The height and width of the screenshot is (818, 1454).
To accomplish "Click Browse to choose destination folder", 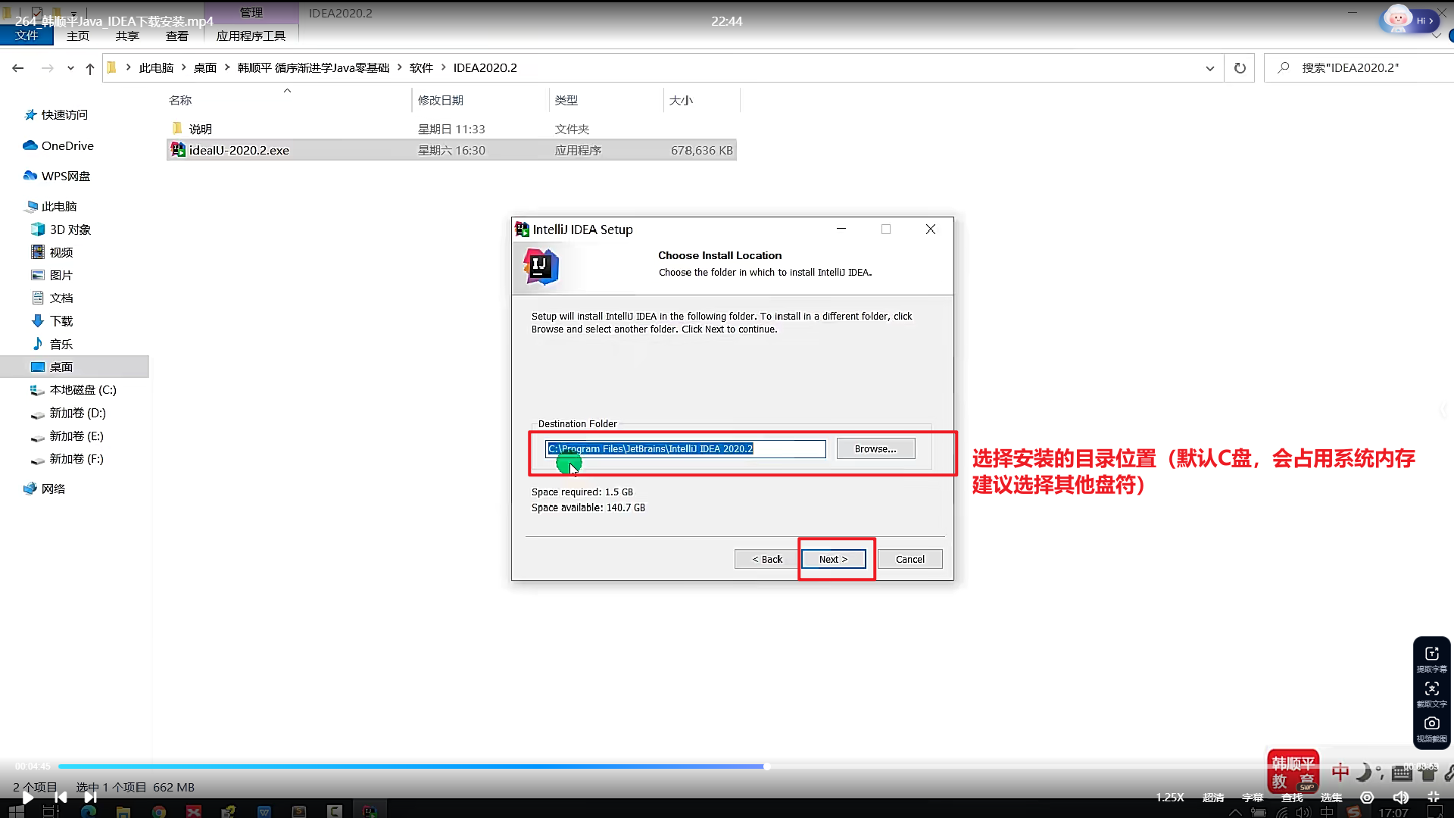I will tap(875, 448).
